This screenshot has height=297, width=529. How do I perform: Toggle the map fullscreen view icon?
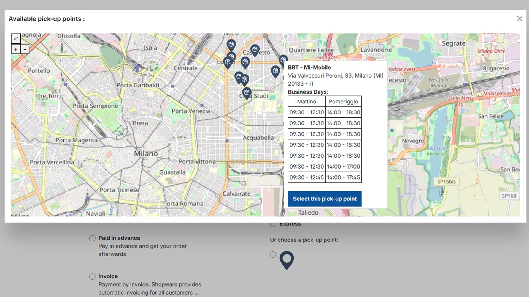(16, 38)
